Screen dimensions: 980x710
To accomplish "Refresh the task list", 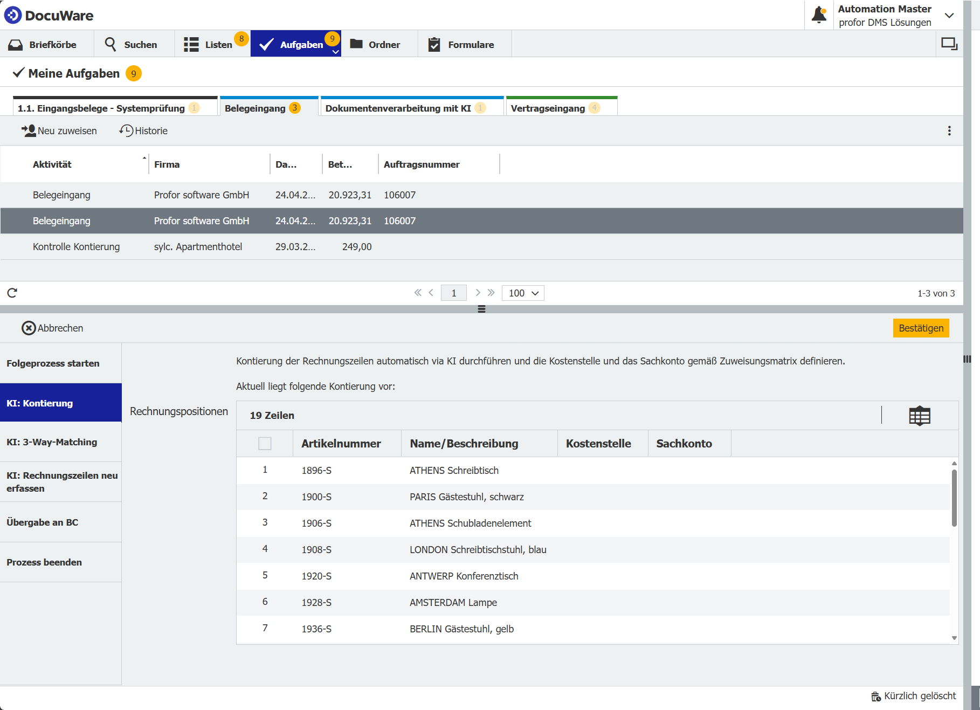I will [x=12, y=293].
